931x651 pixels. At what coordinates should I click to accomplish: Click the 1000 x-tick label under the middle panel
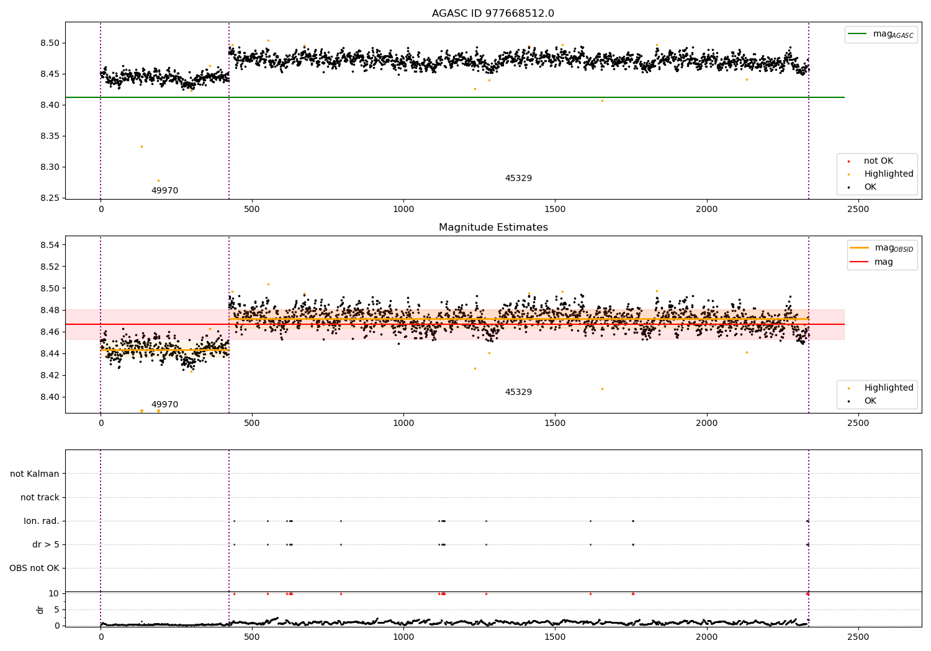tap(403, 423)
